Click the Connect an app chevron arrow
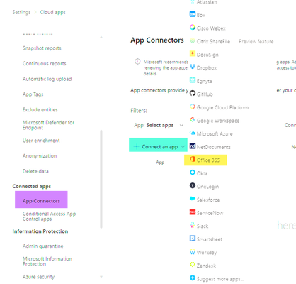 tap(183, 147)
